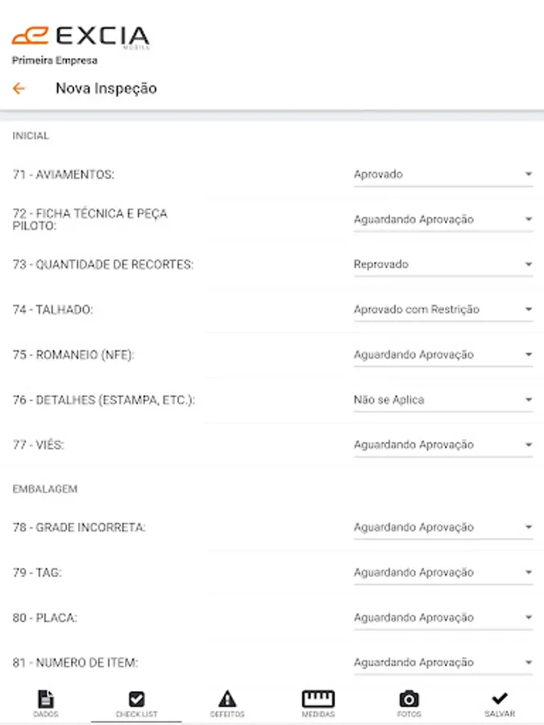The width and height of the screenshot is (544, 725).
Task: Select the Check List checkbox icon
Action: pos(136,699)
